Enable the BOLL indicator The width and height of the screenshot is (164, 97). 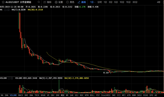point(92,95)
